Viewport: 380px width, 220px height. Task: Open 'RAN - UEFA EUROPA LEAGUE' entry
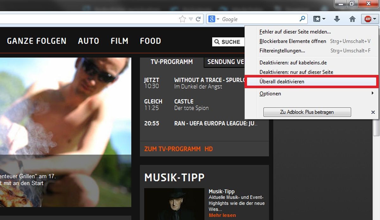click(x=216, y=123)
